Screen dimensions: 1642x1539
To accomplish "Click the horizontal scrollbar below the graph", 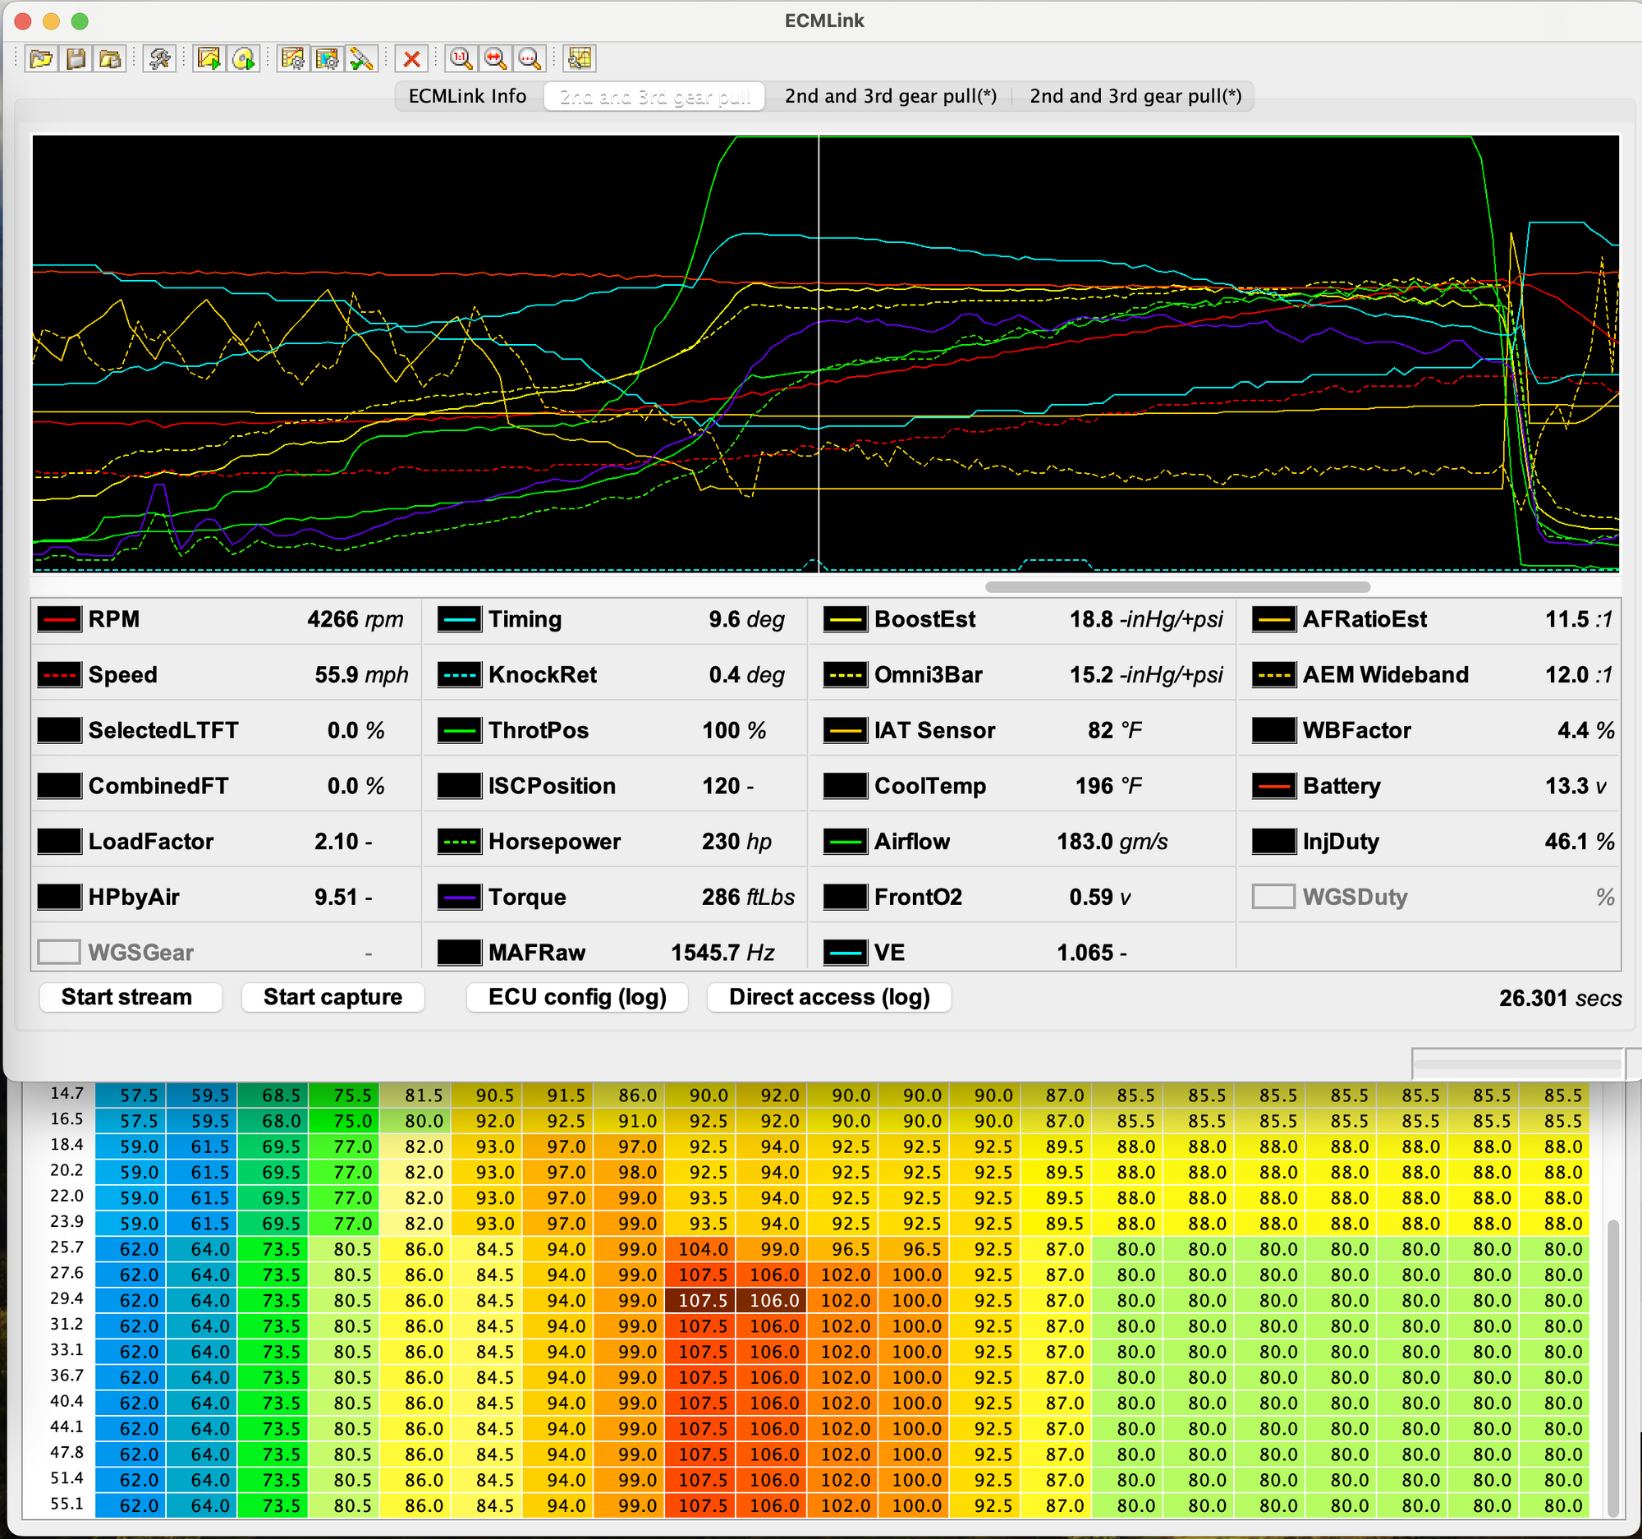I will point(1178,587).
